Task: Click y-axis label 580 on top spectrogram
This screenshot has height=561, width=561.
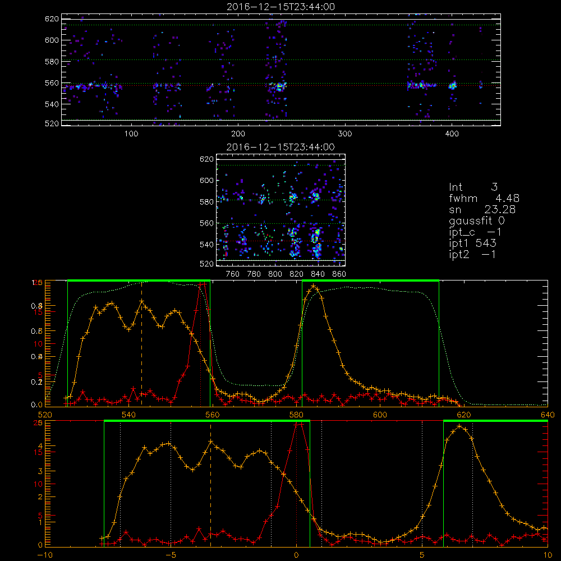Action: coord(52,62)
